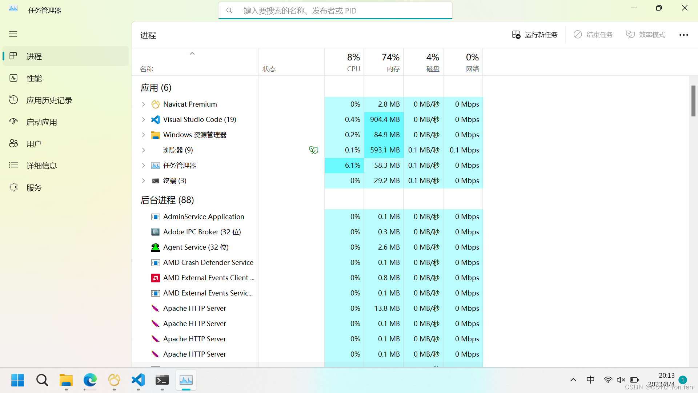The image size is (698, 393).
Task: Open Microsoft Edge from taskbar
Action: click(x=90, y=380)
